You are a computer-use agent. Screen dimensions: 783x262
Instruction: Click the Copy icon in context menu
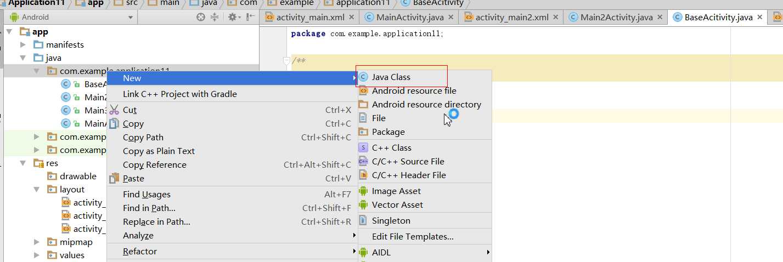pyautogui.click(x=114, y=124)
